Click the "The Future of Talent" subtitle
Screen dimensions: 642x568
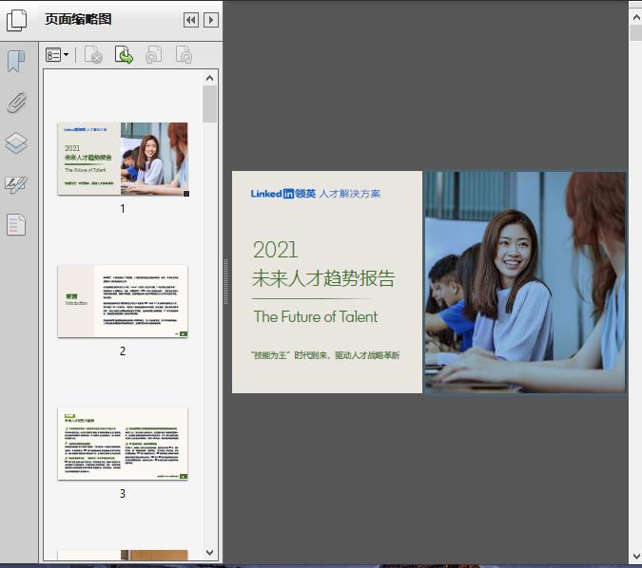(316, 317)
